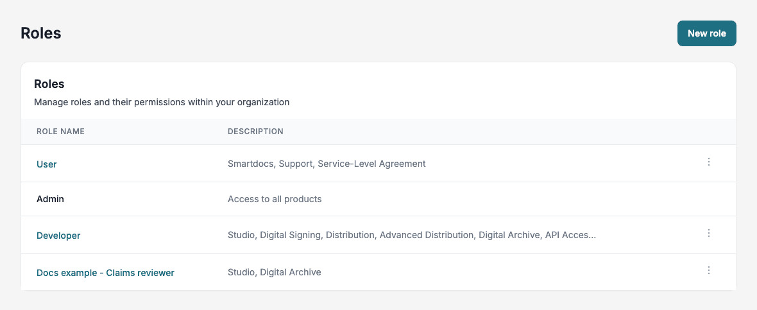Click the large Roles page title
Image resolution: width=757 pixels, height=310 pixels.
pyautogui.click(x=41, y=33)
